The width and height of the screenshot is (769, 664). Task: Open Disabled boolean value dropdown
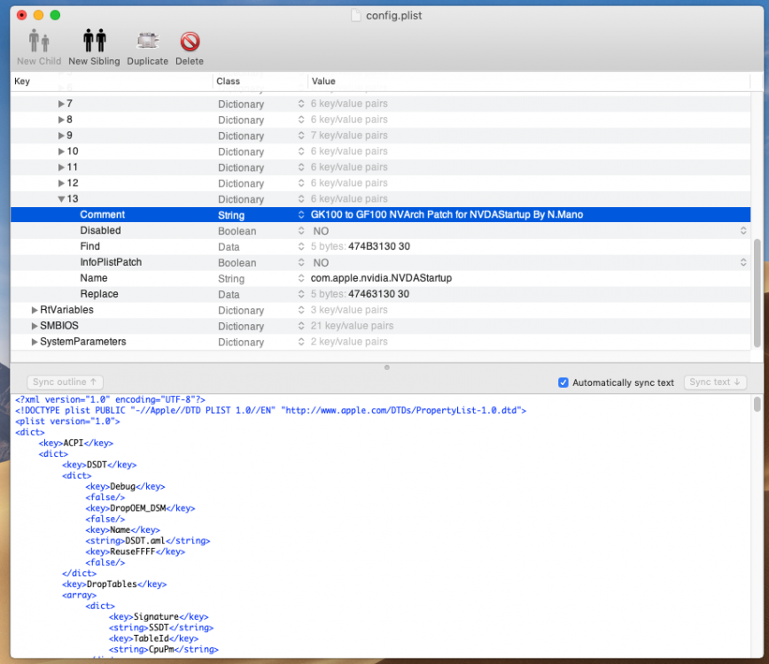743,231
